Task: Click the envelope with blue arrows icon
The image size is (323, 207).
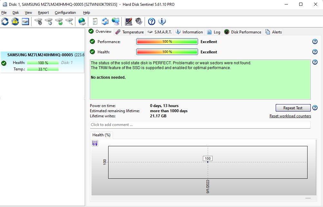Action: click(x=105, y=22)
